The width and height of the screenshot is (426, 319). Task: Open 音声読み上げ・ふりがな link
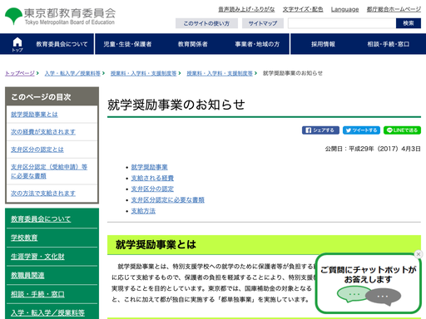(x=246, y=9)
